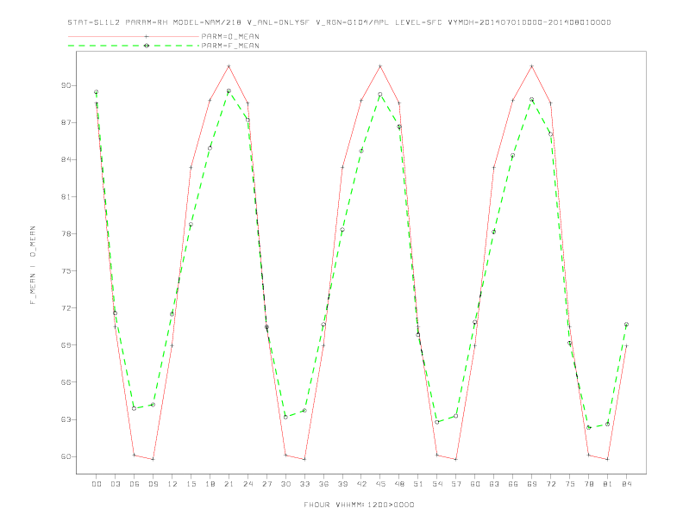This screenshot has height=527, width=683.
Task: Click the x-axis hour label 30
Action: 285,484
